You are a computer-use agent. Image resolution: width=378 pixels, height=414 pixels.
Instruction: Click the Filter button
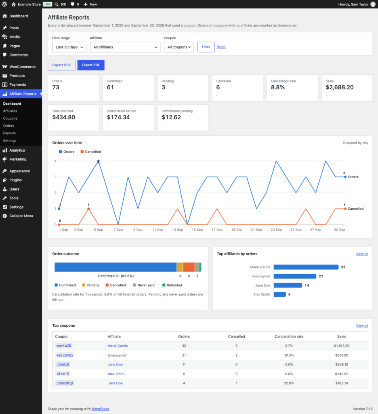point(206,47)
